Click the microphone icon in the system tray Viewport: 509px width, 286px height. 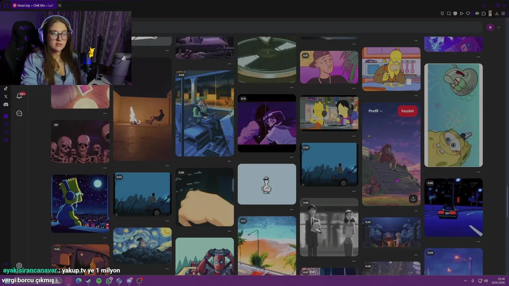click(473, 281)
